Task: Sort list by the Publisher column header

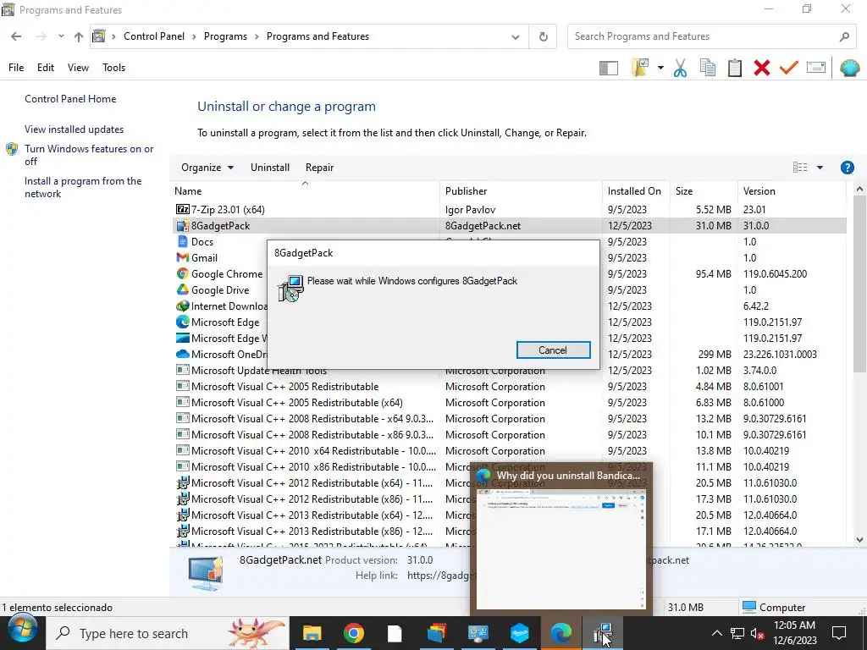Action: click(521, 191)
